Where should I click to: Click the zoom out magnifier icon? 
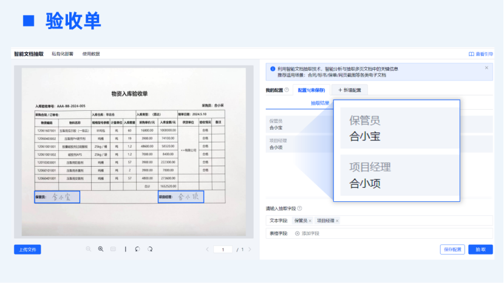click(88, 249)
